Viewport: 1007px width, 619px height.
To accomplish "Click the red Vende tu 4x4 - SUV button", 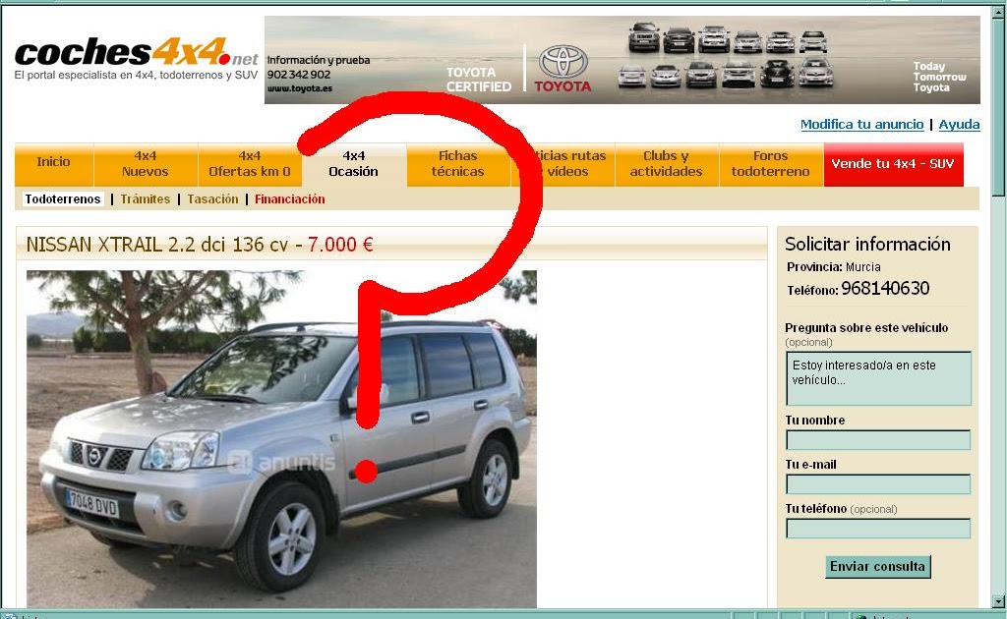I will 893,164.
